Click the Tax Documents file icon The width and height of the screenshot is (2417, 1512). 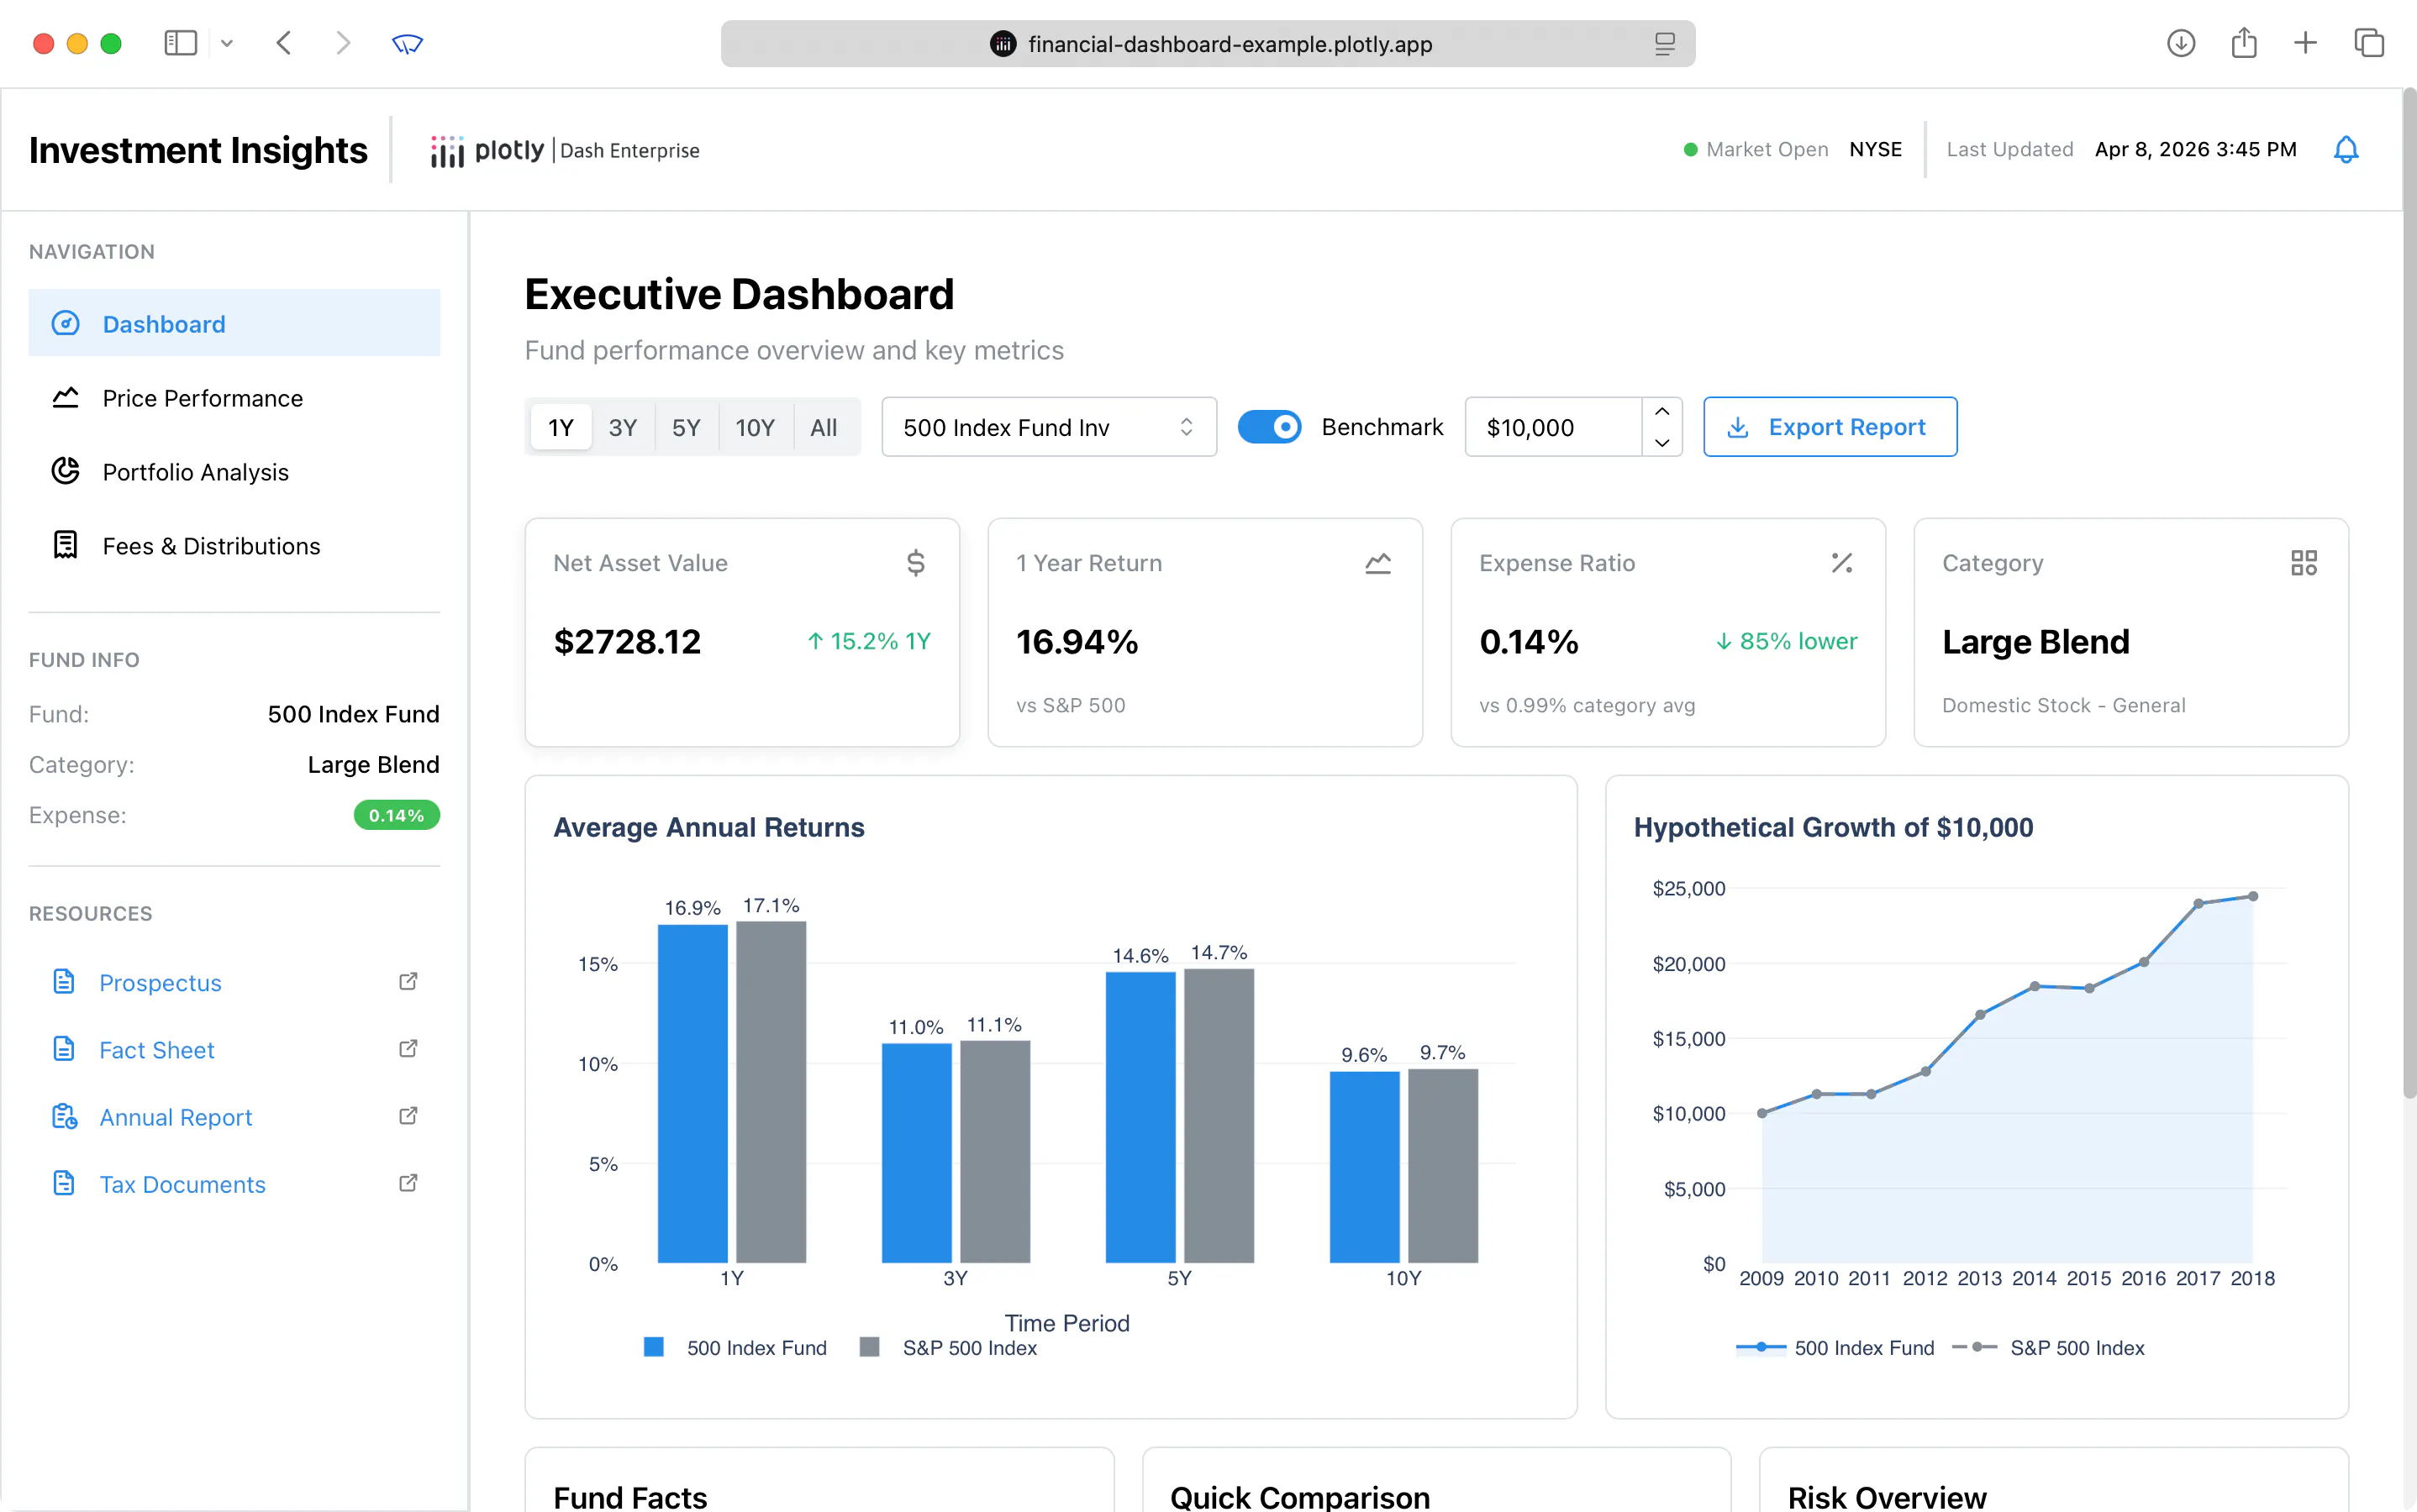(x=64, y=1183)
